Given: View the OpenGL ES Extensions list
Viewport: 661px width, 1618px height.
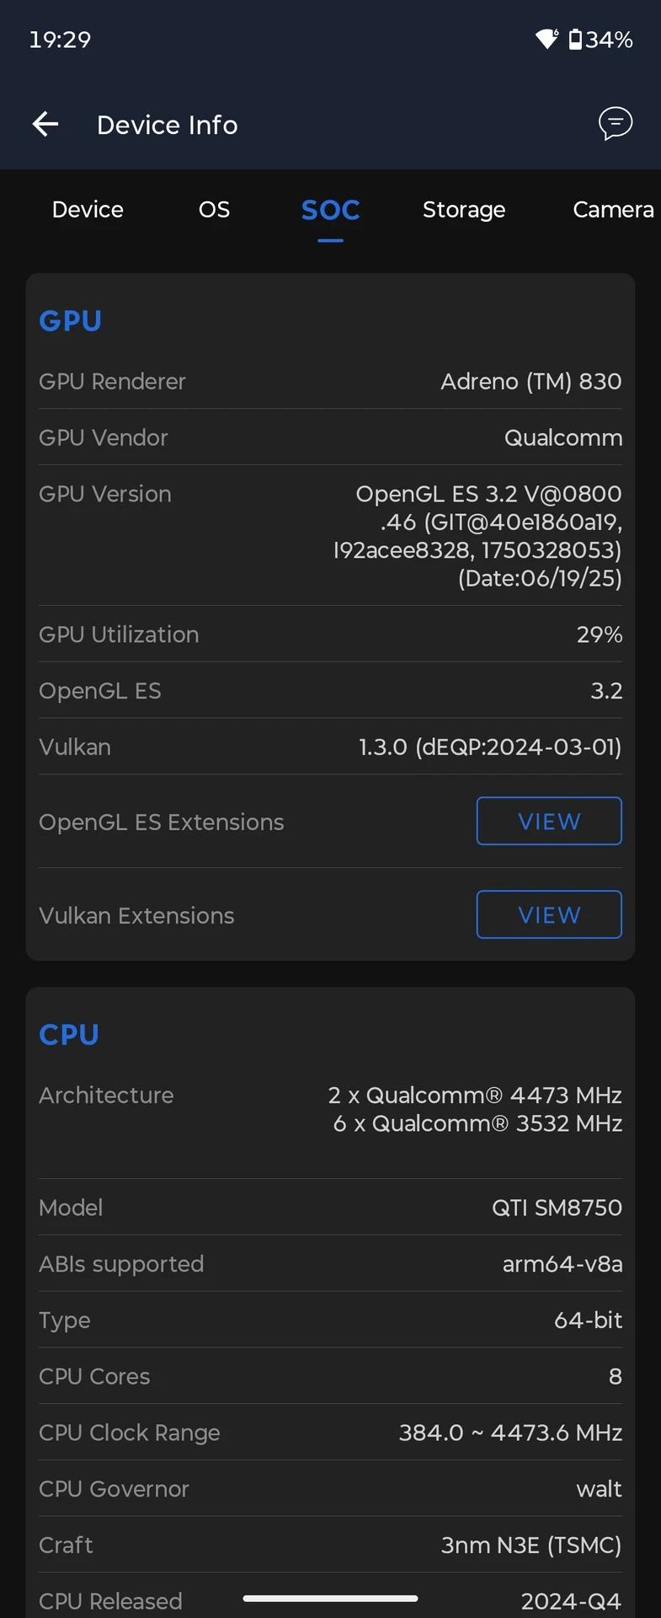Looking at the screenshot, I should [x=549, y=822].
